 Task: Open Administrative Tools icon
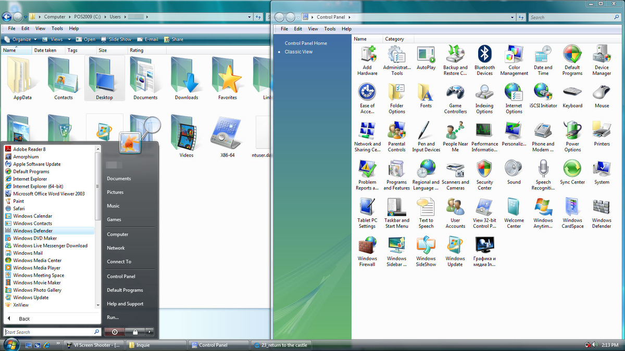click(397, 60)
